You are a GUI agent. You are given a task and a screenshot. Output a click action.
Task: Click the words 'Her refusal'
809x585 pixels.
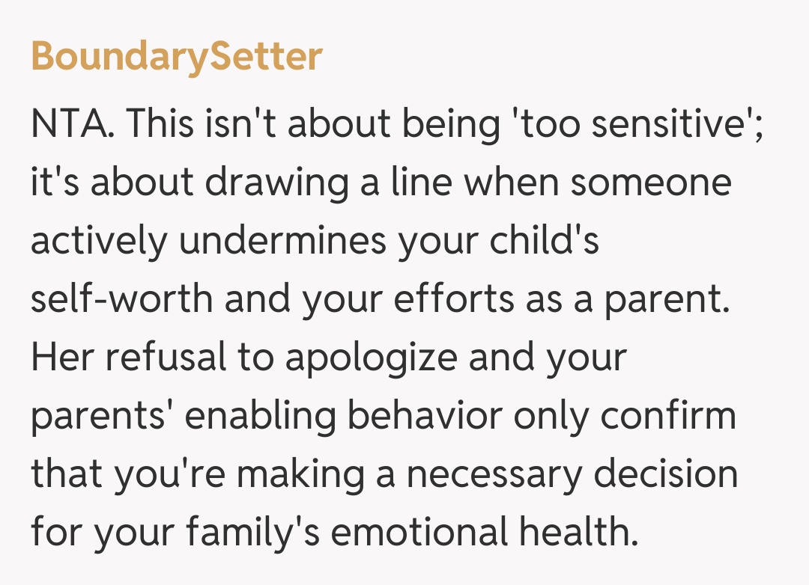[x=128, y=357]
